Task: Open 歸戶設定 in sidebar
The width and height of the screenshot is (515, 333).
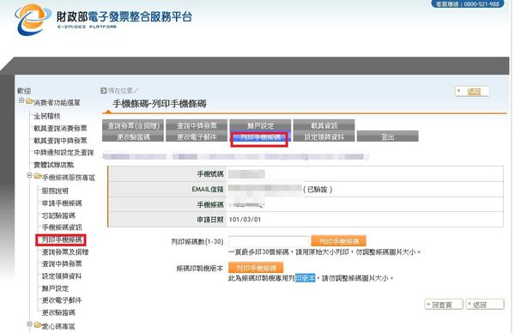Action: 55,288
